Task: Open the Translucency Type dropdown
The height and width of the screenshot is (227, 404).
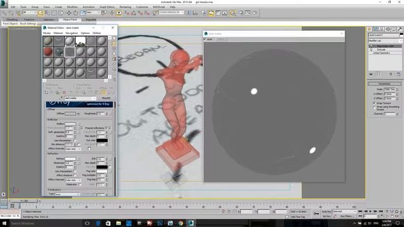Action: pos(67,194)
